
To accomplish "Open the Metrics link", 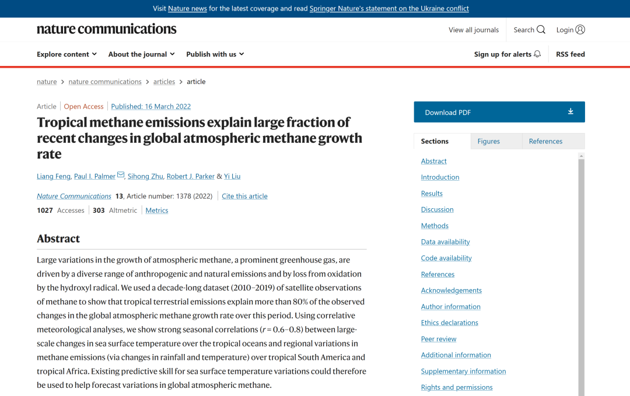I will coord(157,211).
